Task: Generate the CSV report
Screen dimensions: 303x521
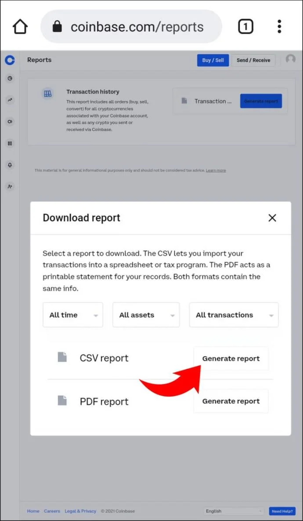Action: (x=231, y=359)
